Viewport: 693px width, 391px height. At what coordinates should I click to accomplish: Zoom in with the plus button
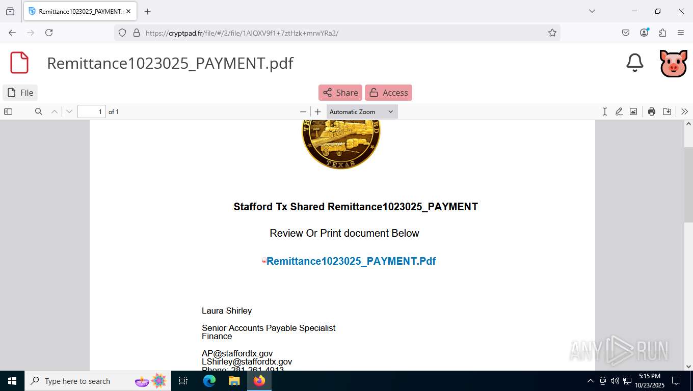[318, 111]
